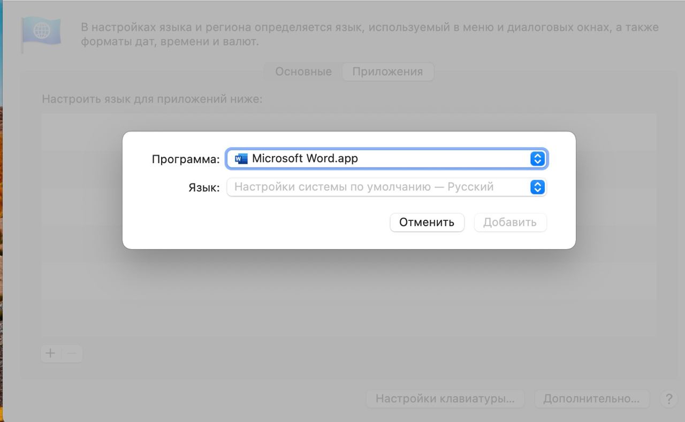The height and width of the screenshot is (422, 685).
Task: Click the question mark help button
Action: click(x=668, y=399)
